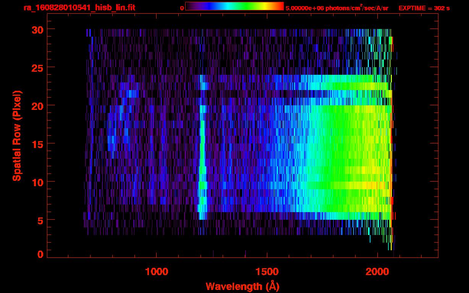Click the y-axis tick label 0
Viewport: 469px width, 293px height.
pos(40,254)
